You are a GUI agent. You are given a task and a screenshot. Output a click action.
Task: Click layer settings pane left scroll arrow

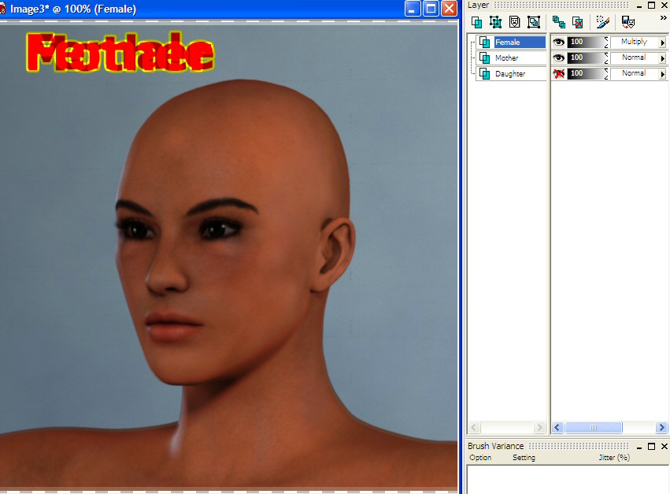click(557, 427)
